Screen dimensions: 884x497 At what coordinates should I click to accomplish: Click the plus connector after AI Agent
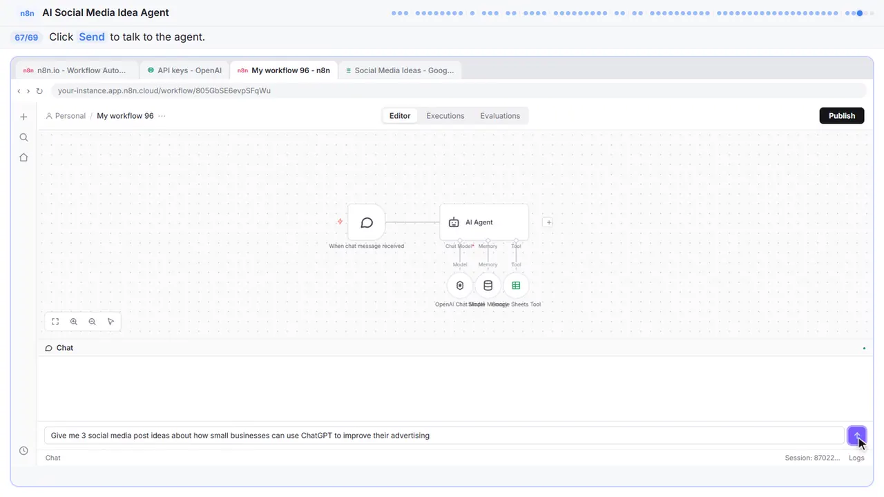[x=548, y=222]
